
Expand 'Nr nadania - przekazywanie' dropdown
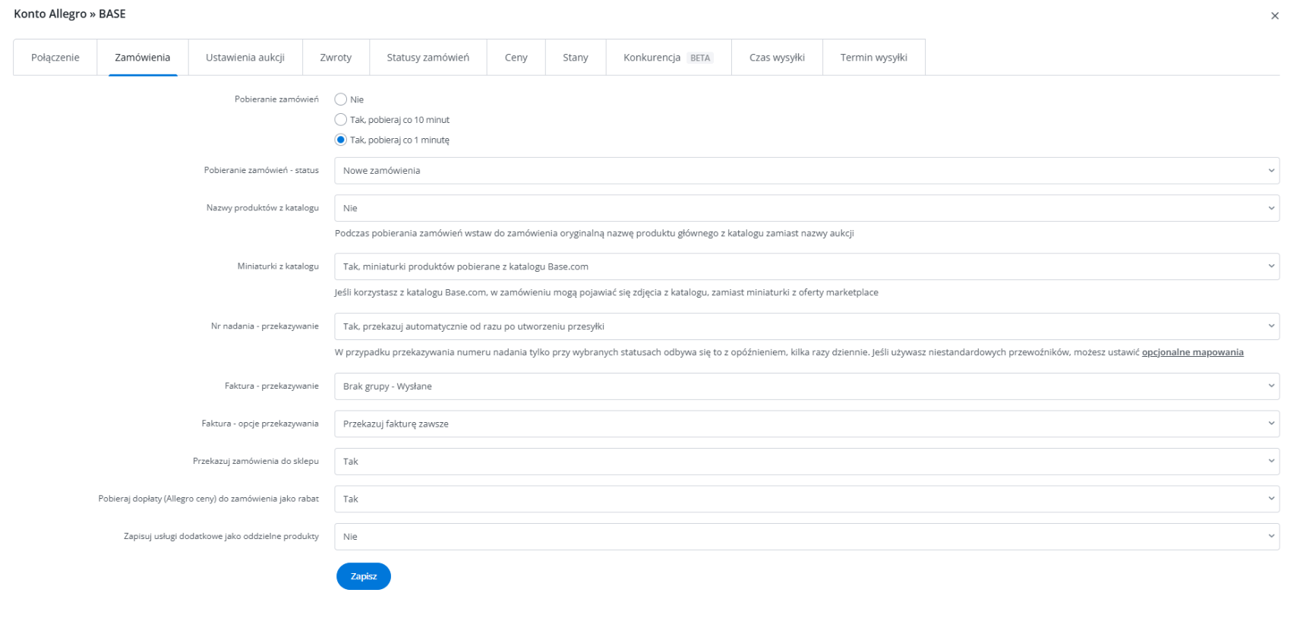pyautogui.click(x=806, y=326)
